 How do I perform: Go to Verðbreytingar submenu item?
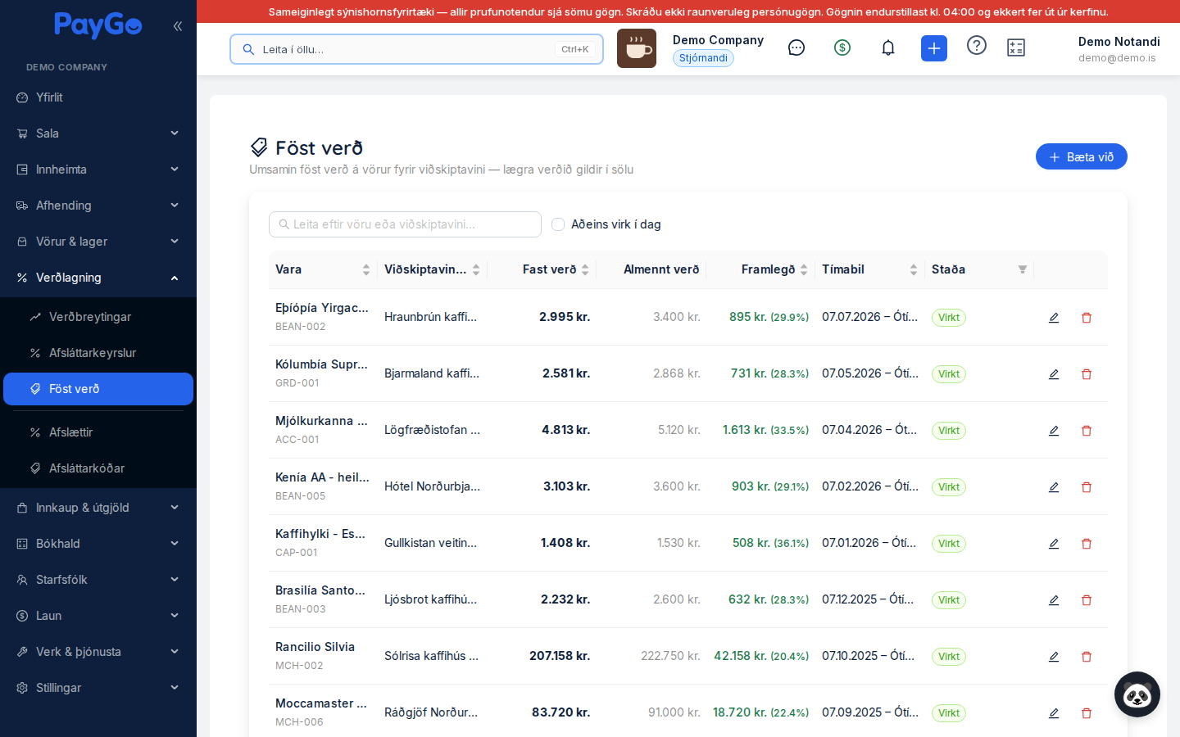click(x=98, y=317)
